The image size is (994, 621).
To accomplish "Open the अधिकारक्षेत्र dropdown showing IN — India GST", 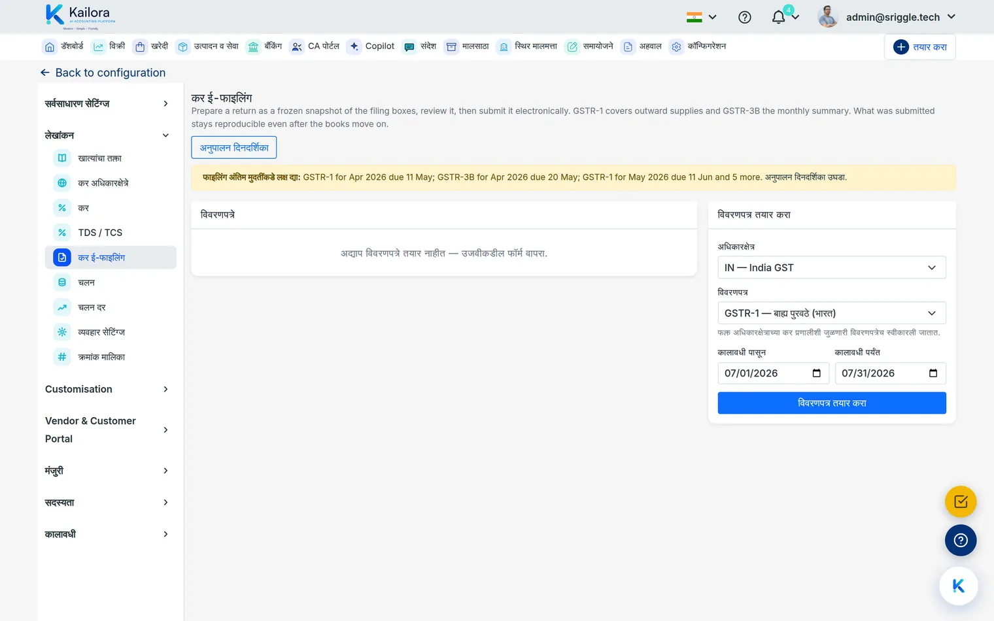I will point(832,267).
